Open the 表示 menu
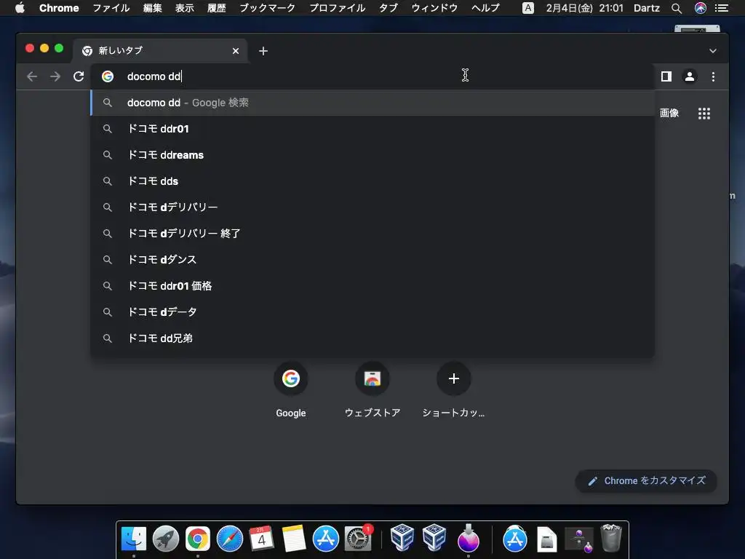 [x=184, y=8]
